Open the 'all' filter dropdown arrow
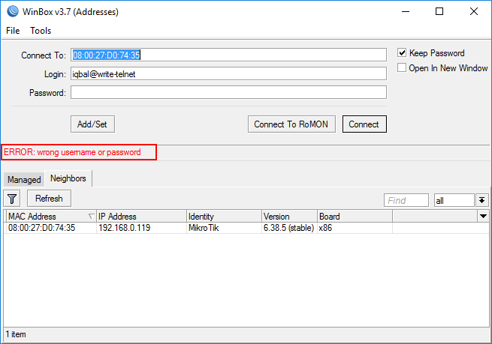 pos(482,200)
